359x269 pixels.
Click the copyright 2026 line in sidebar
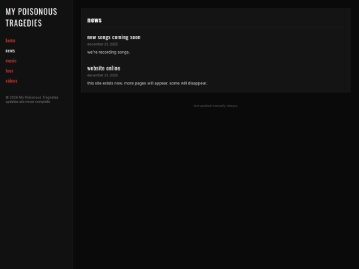[32, 98]
